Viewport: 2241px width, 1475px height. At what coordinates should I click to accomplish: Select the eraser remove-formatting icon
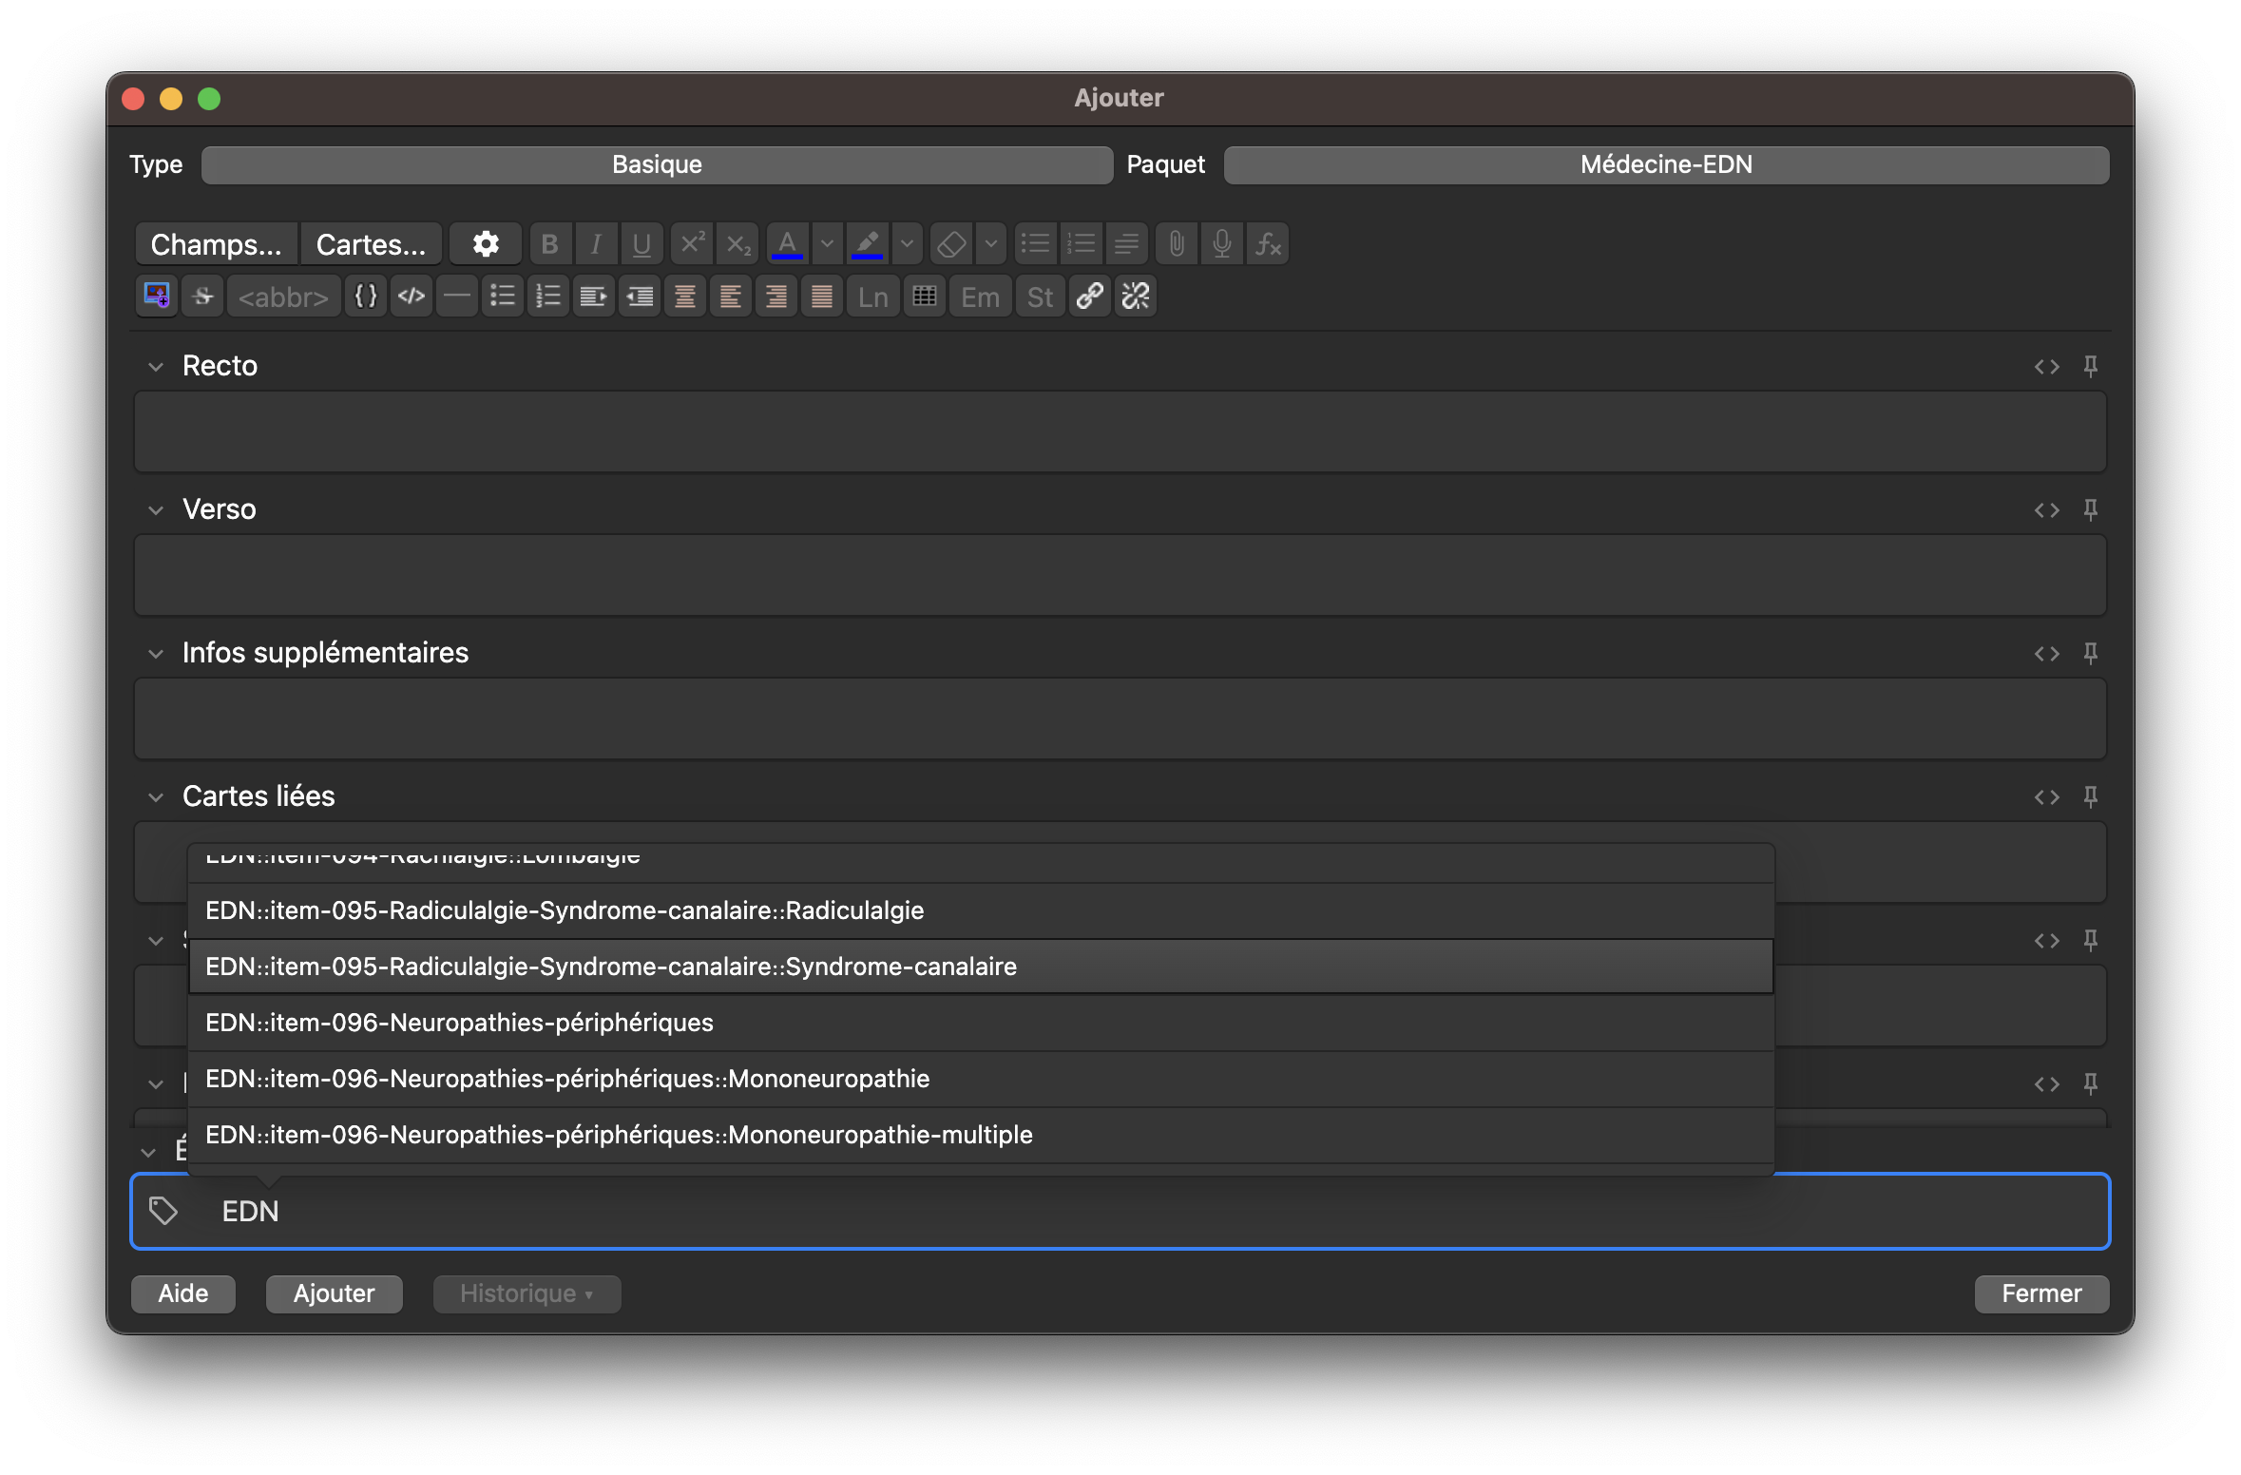pos(950,244)
